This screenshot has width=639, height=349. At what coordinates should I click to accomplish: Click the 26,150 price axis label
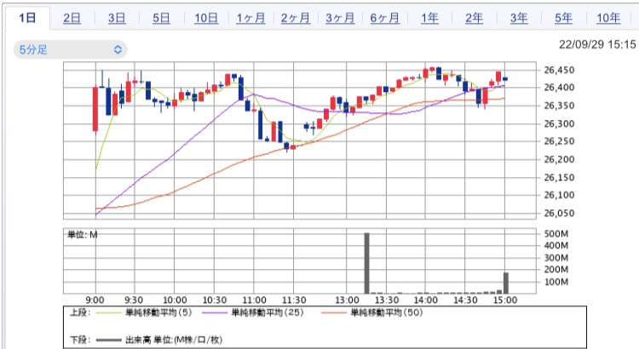point(559,178)
